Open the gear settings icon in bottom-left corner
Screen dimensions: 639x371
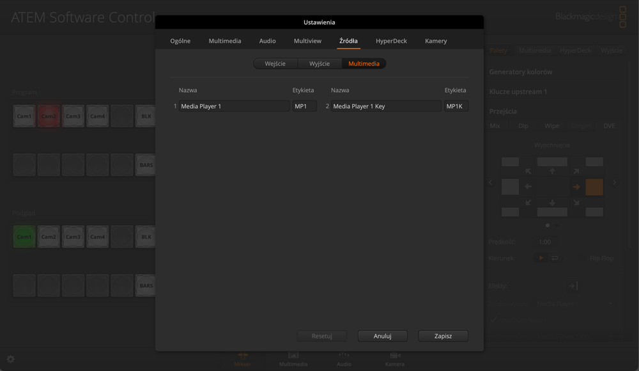click(x=10, y=359)
